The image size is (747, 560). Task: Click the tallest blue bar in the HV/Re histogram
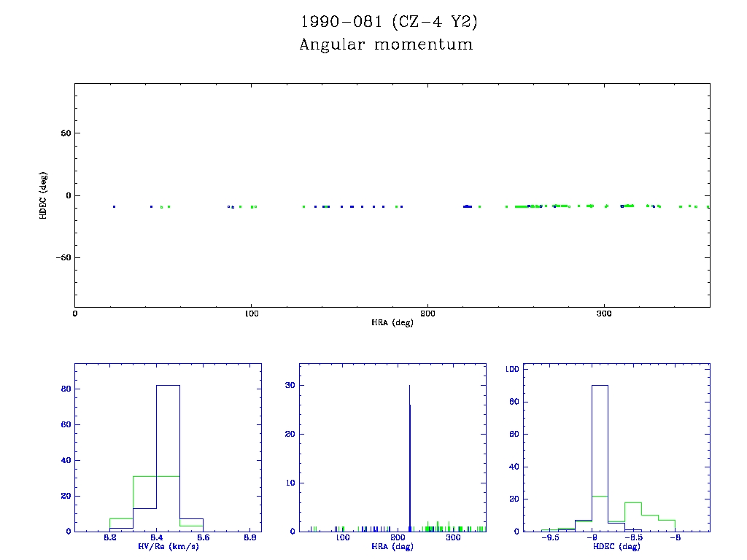169,458
